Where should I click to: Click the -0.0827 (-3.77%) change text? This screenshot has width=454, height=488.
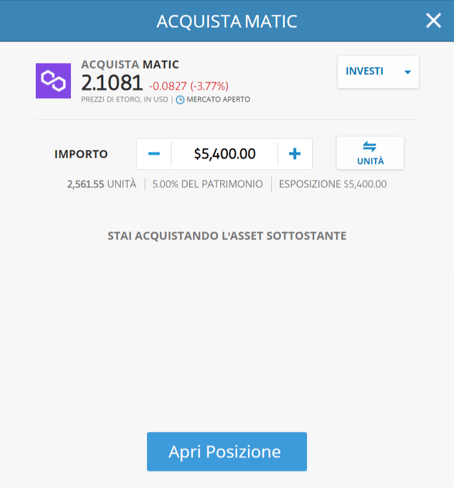pyautogui.click(x=189, y=86)
